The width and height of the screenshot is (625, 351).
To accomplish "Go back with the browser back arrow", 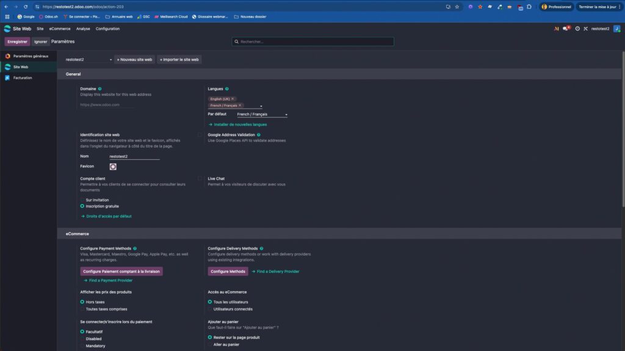I will [x=6, y=7].
